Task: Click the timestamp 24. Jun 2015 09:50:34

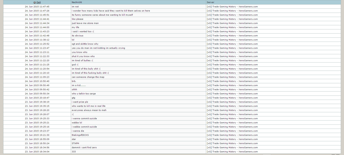Action: tap(37, 93)
